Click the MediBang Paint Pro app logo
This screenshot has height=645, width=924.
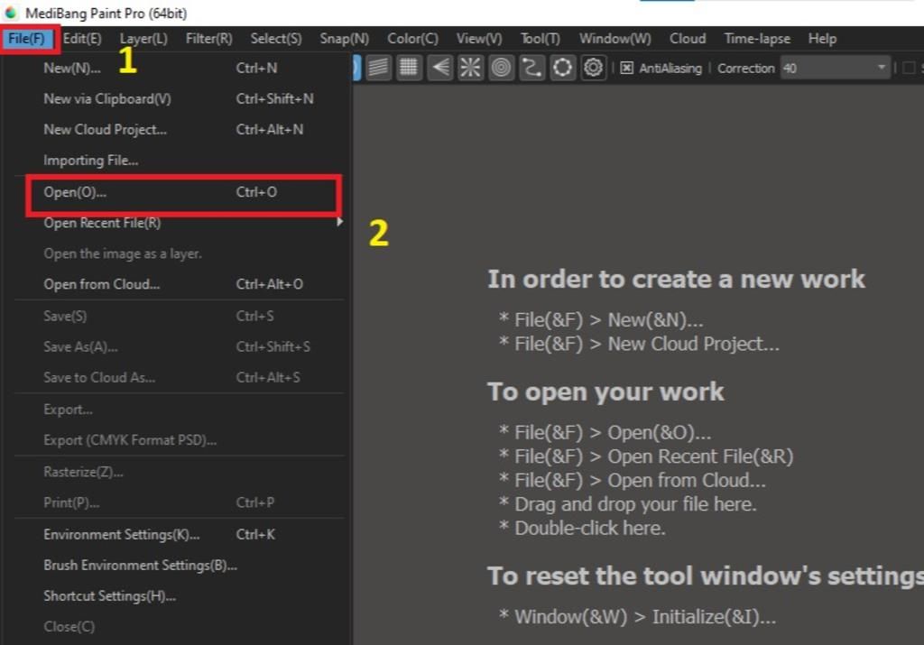click(11, 13)
